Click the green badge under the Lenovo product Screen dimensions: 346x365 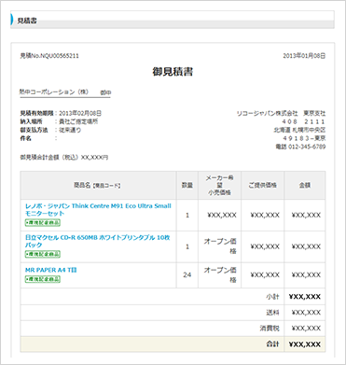[43, 223]
